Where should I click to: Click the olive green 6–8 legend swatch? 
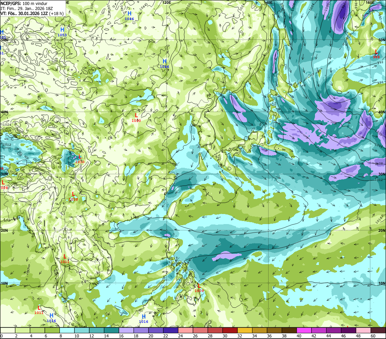click(x=52, y=330)
